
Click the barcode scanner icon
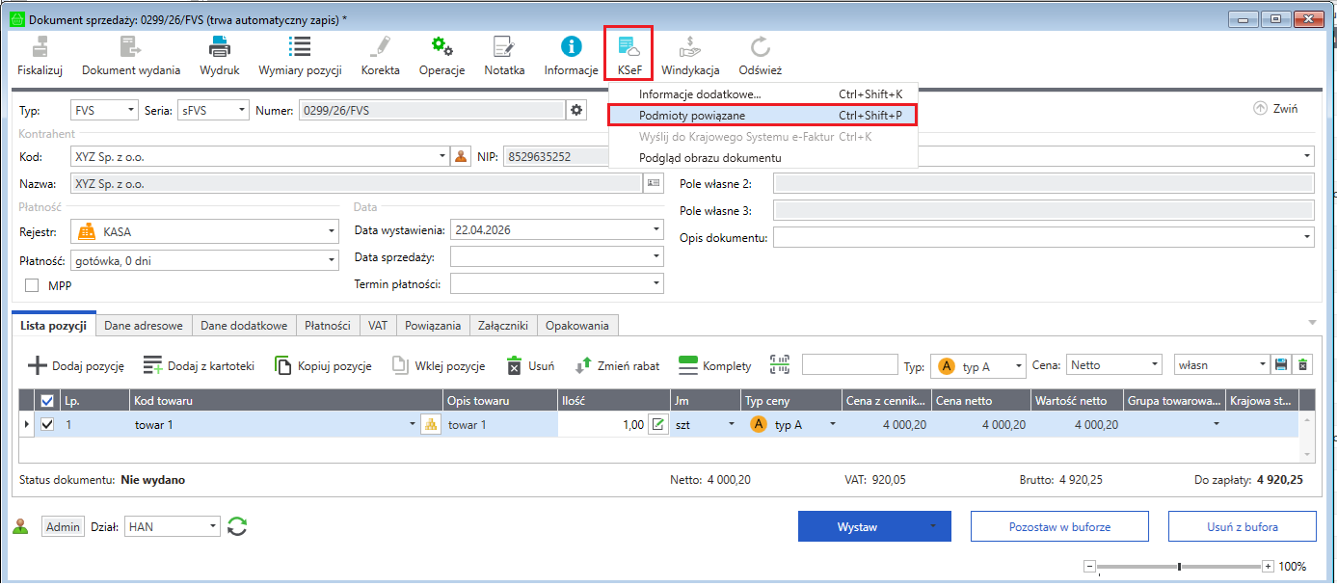tap(780, 365)
